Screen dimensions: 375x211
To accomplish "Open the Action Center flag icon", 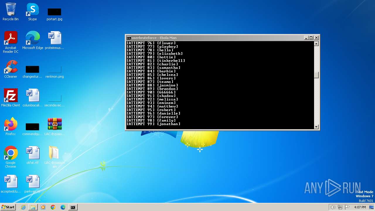I will pos(347,207).
